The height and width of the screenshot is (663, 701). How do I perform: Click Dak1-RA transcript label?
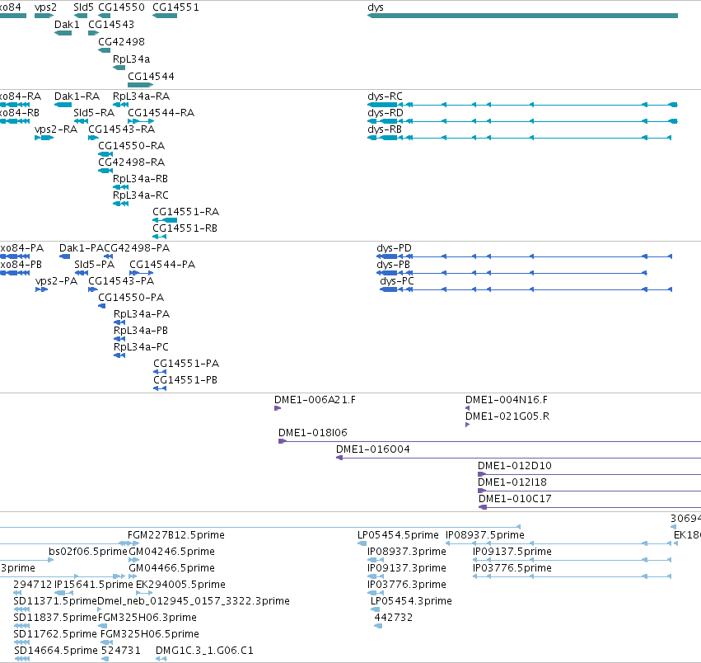point(77,96)
